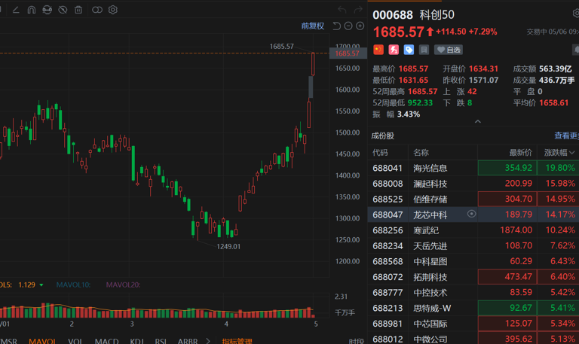
Task: Click the 1249.01 low price label
Action: (x=228, y=246)
